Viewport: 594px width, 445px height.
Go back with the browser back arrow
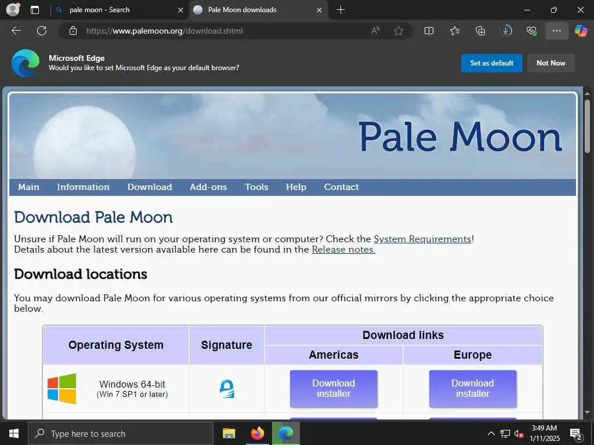click(16, 31)
